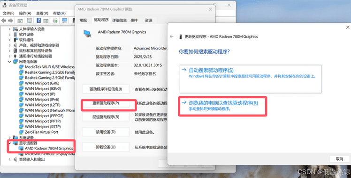
Task: Expand the 音频输入和输出 category
Action: 9,159
